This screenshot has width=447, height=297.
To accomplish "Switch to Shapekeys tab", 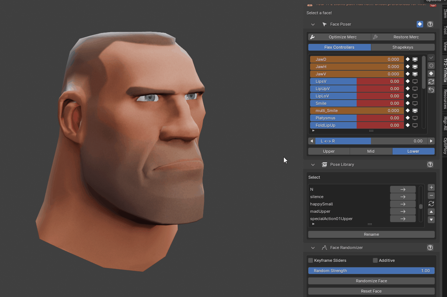I will click(x=403, y=47).
